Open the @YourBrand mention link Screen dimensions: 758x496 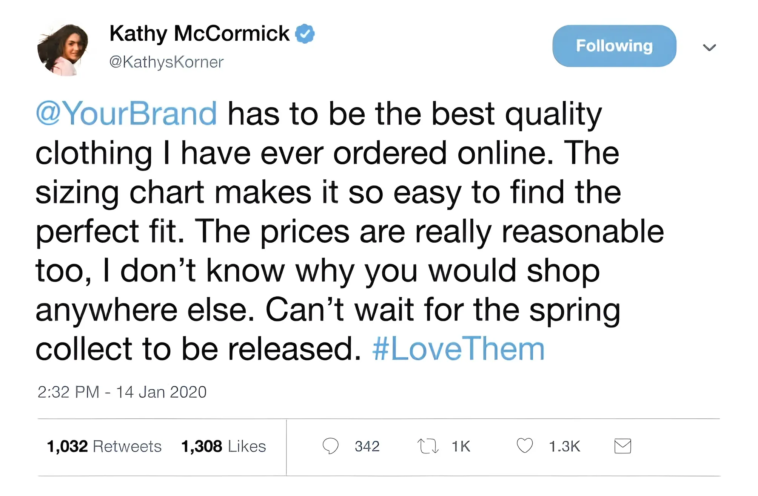pyautogui.click(x=126, y=113)
